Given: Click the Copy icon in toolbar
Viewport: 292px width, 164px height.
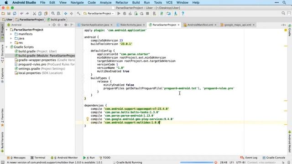Looking at the screenshot, I should tap(40, 13).
